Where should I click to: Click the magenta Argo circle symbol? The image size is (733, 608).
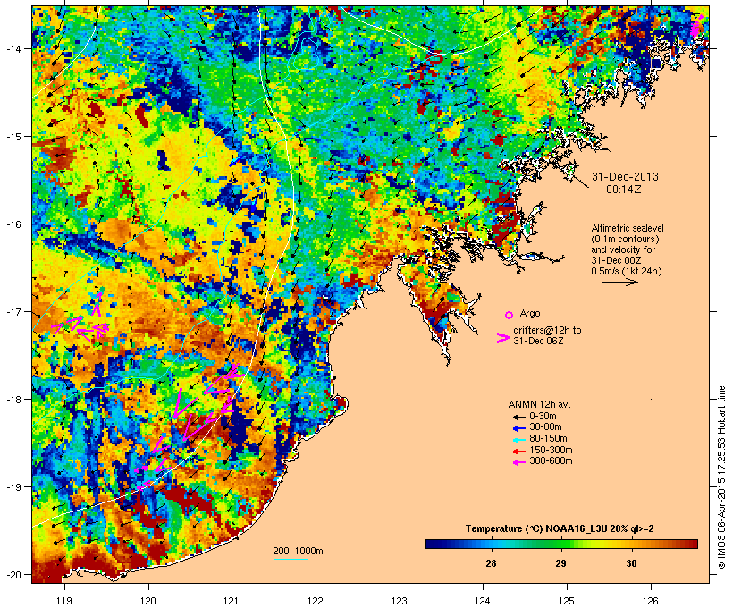point(510,315)
